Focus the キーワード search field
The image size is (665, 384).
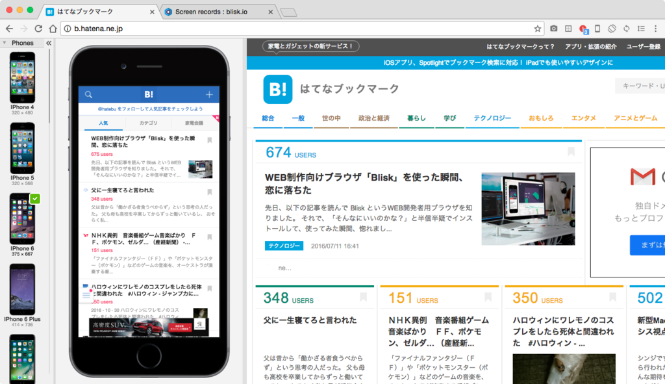coord(640,86)
